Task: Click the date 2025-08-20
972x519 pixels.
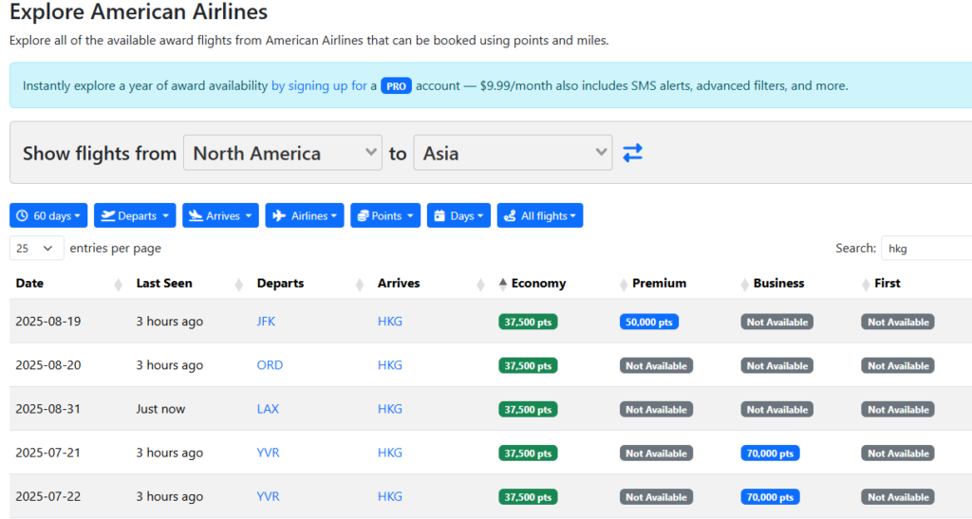Action: coord(48,365)
